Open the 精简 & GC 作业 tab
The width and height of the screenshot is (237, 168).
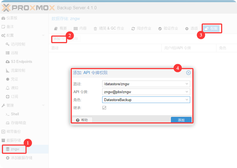tap(109, 28)
